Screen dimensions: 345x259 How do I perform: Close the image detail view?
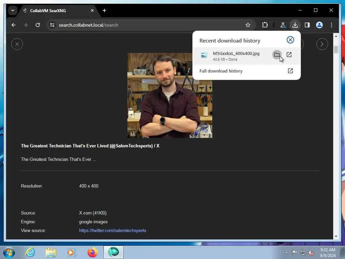[x=17, y=44]
